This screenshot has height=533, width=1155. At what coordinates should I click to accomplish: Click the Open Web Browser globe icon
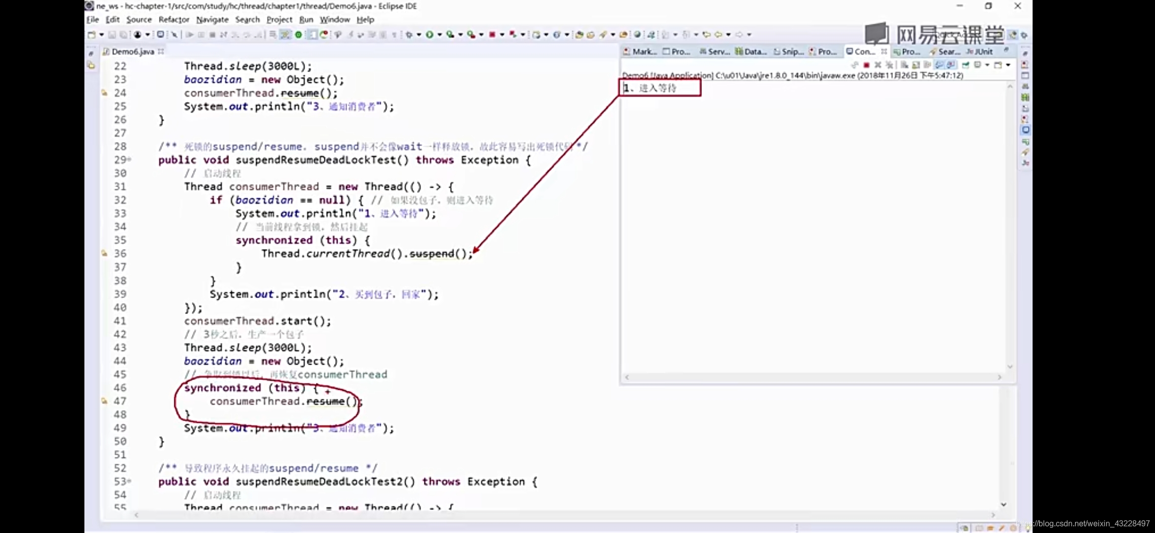(x=637, y=35)
